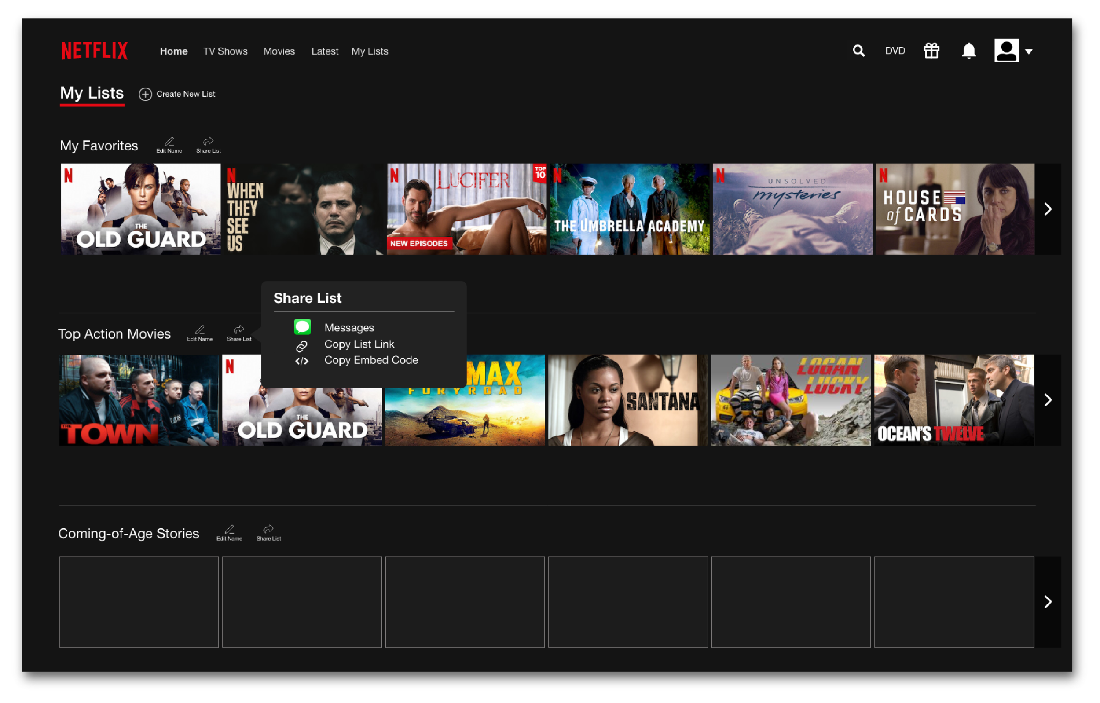Open Latest navigation item
Screen dimensions: 1100x703
click(x=325, y=51)
